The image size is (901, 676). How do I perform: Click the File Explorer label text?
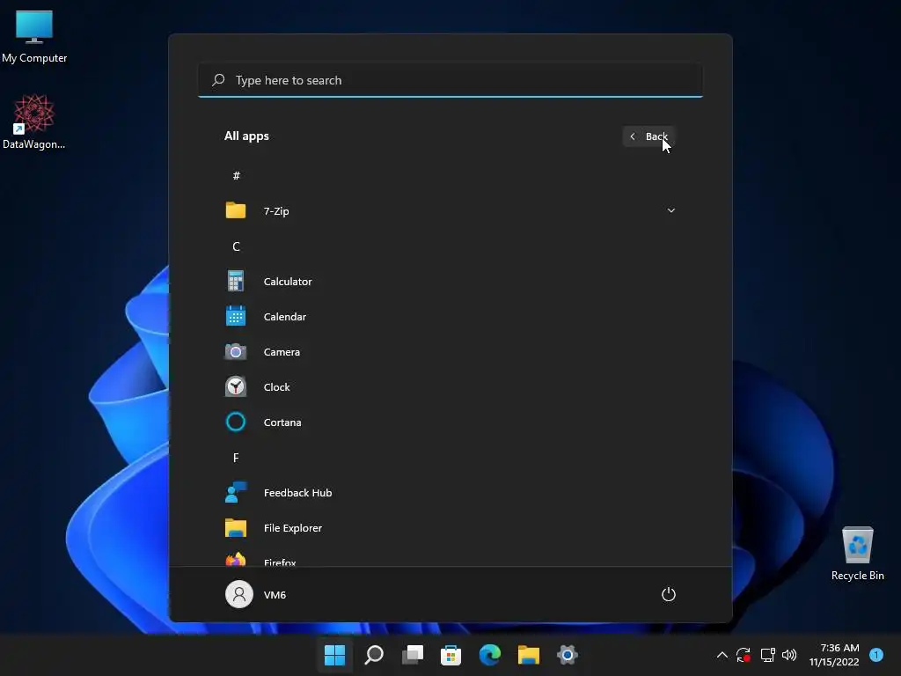[292, 528]
